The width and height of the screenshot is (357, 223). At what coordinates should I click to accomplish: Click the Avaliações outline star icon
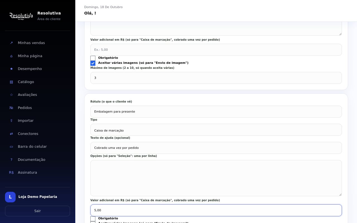click(x=11, y=95)
